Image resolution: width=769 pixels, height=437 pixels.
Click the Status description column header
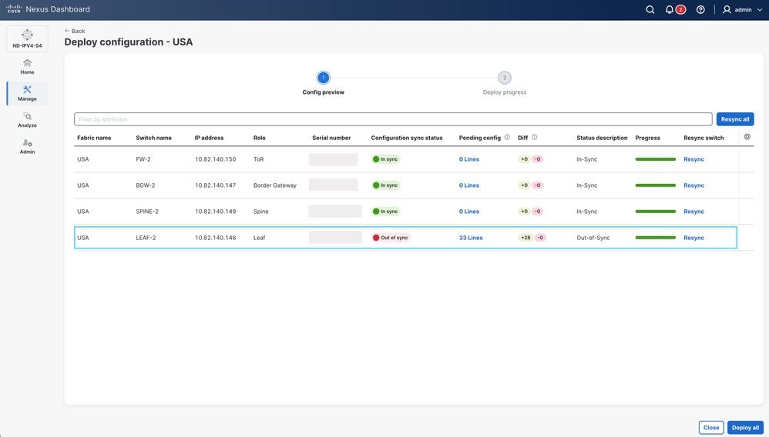tap(602, 138)
